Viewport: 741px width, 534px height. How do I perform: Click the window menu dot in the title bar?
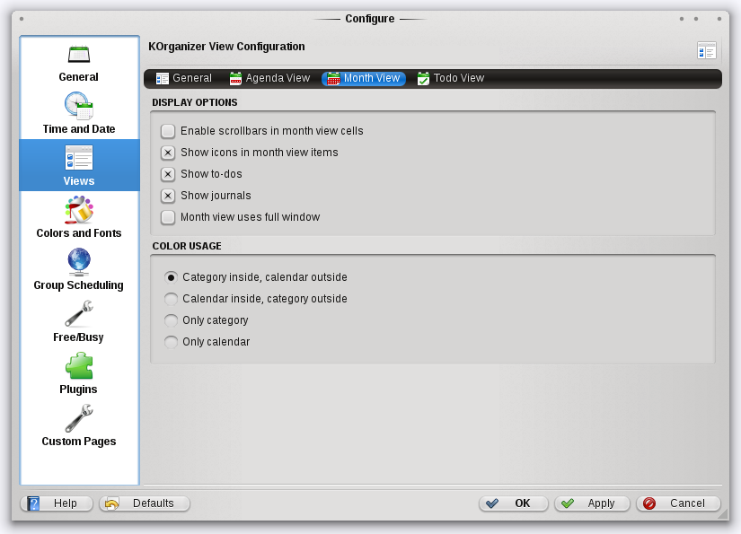point(22,19)
